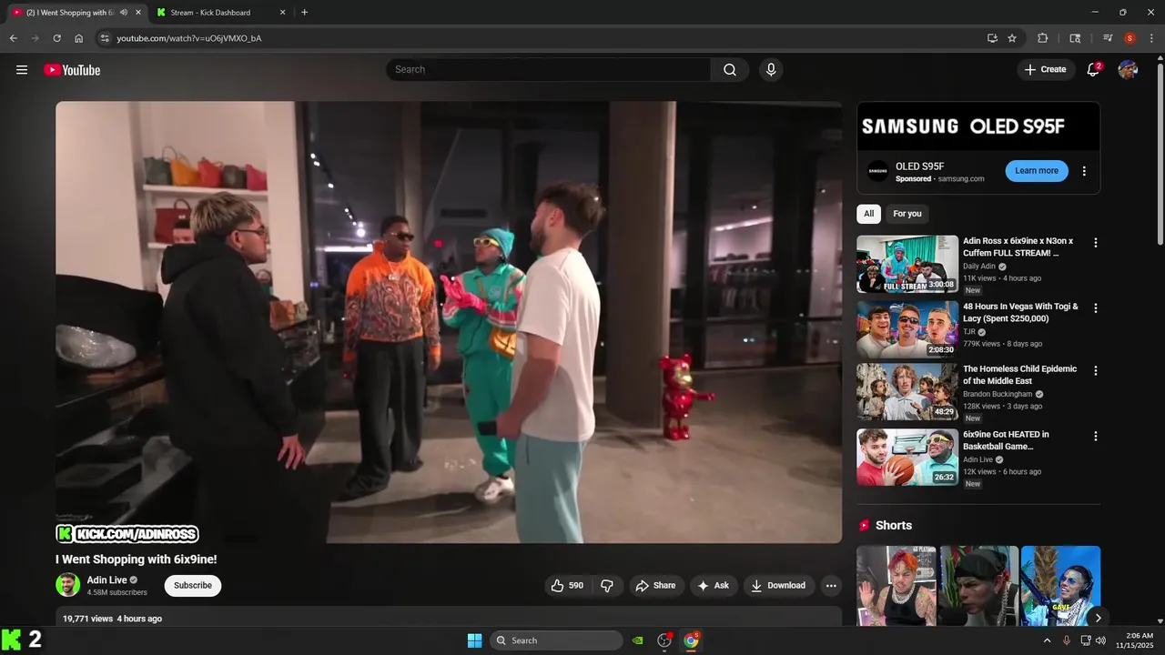Open 6ix9ine Got HEATED basketball thumbnail
Image resolution: width=1165 pixels, height=655 pixels.
[x=907, y=458]
